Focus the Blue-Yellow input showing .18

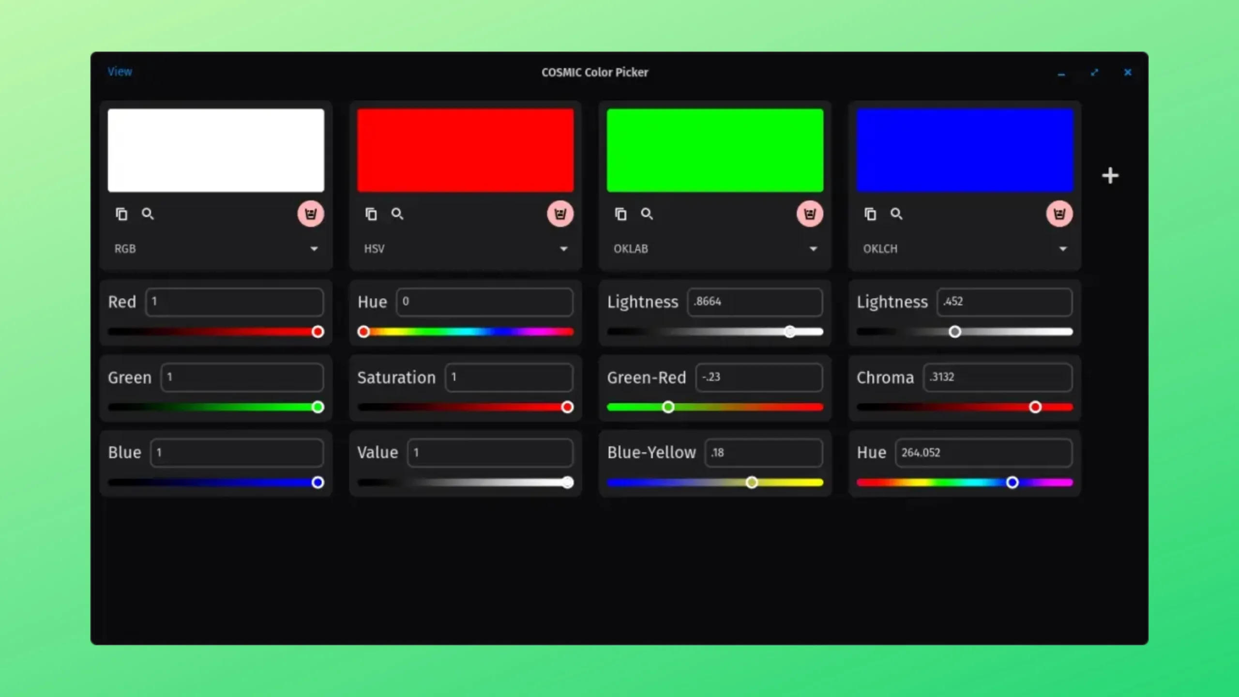click(x=764, y=453)
